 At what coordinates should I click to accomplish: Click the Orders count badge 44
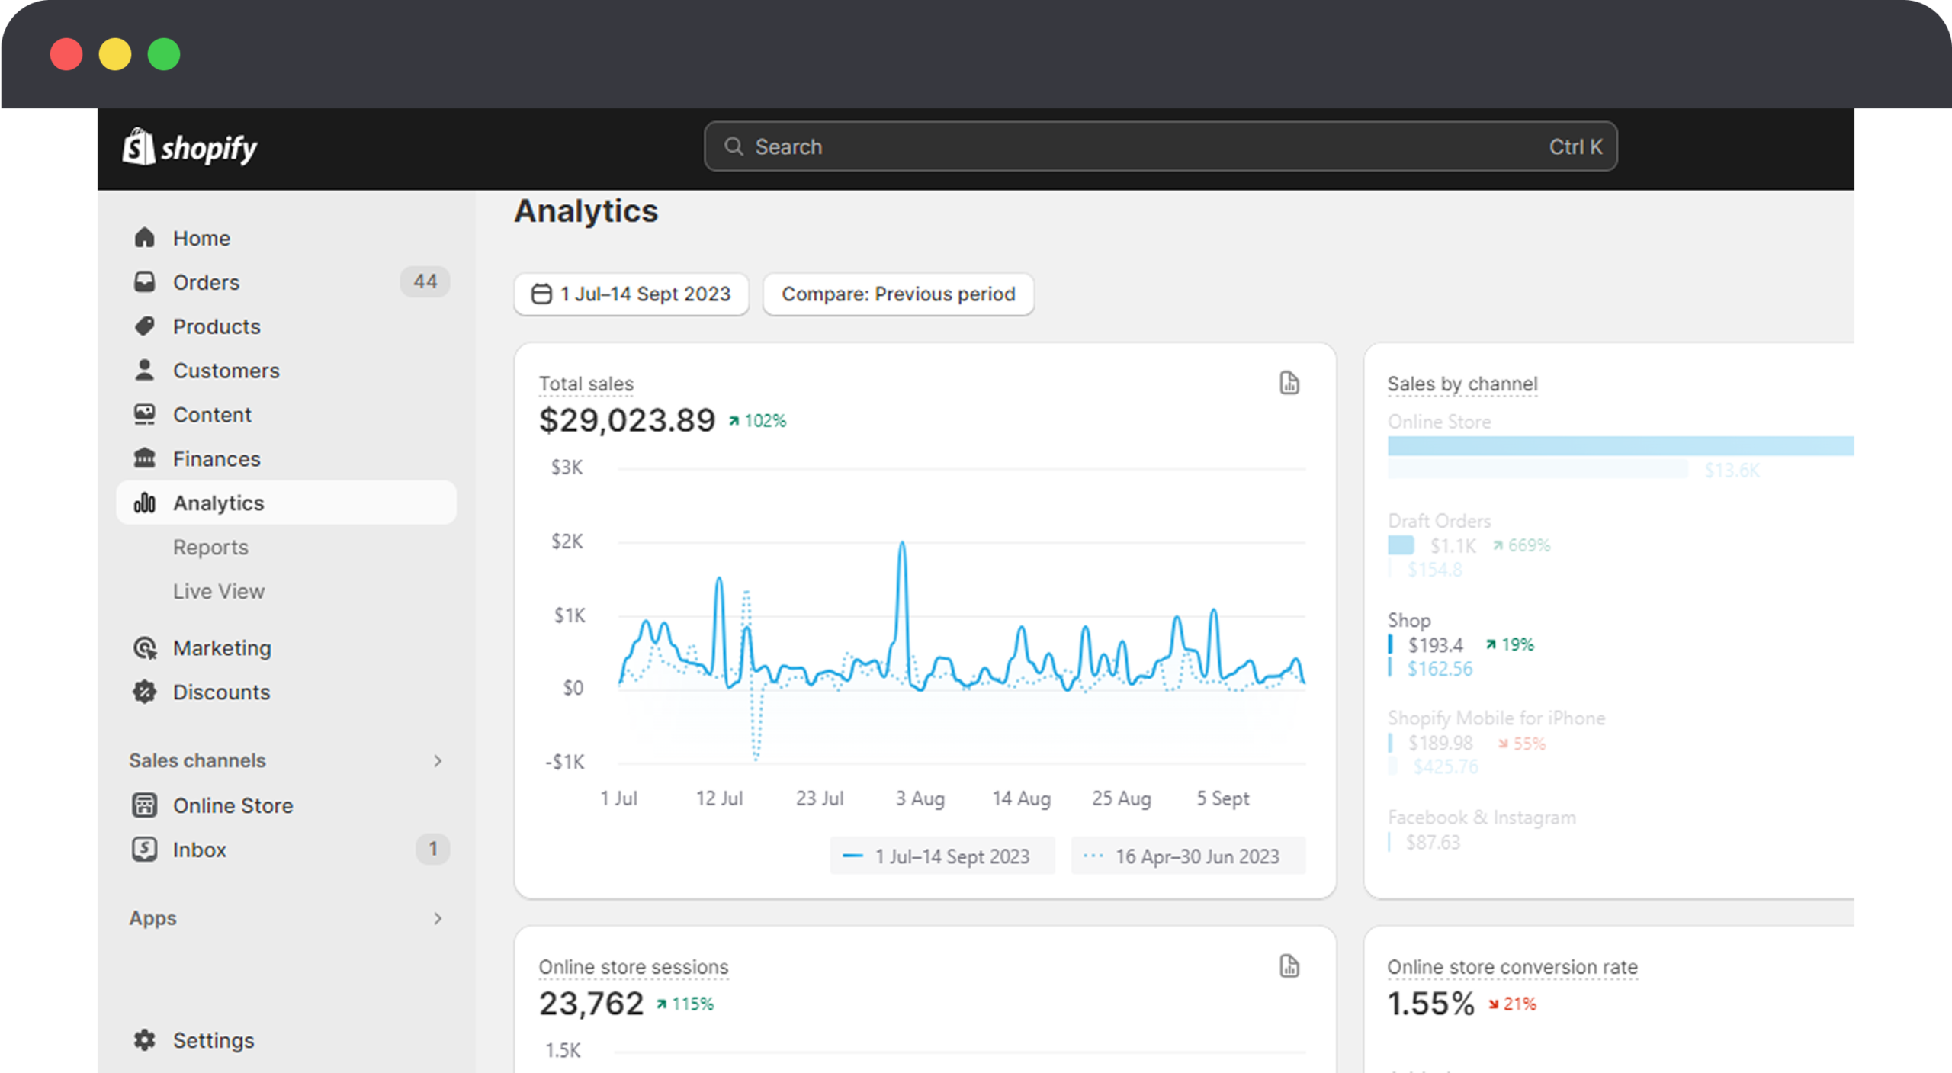[x=425, y=281]
